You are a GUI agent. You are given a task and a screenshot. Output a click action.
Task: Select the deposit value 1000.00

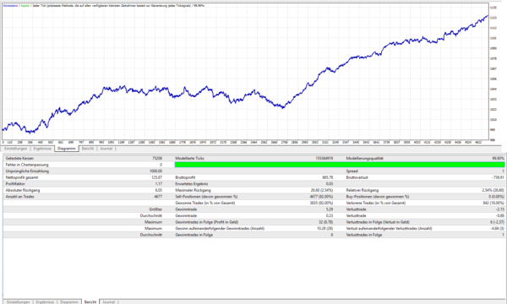coord(155,171)
